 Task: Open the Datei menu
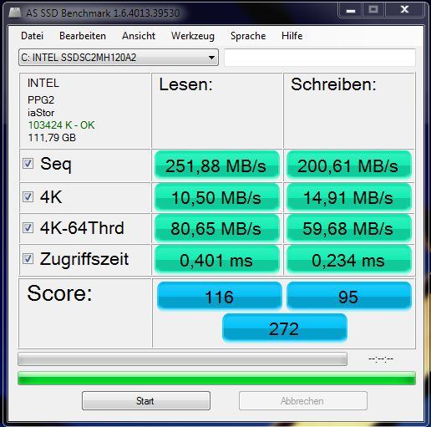[33, 36]
